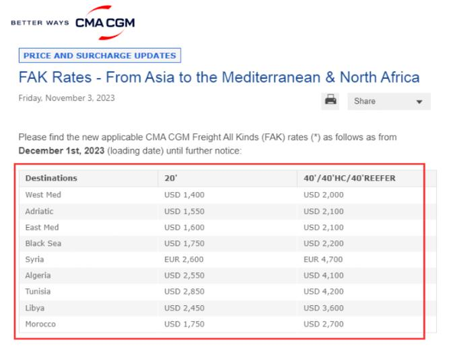Select the Morocco destination cell
The image size is (451, 353).
click(x=42, y=324)
